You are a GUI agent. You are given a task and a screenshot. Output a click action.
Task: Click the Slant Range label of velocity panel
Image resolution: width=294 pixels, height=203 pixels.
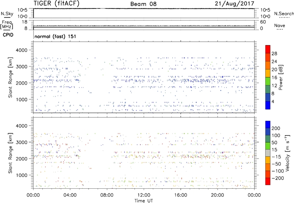pyautogui.click(x=10, y=153)
